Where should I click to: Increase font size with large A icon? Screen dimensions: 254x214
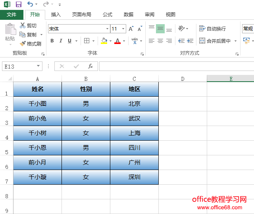tap(131, 29)
